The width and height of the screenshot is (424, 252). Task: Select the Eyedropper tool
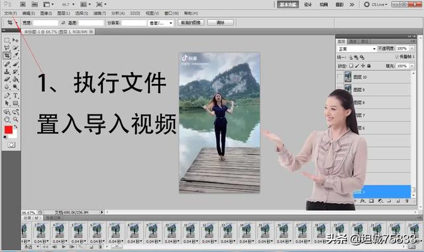click(15, 56)
